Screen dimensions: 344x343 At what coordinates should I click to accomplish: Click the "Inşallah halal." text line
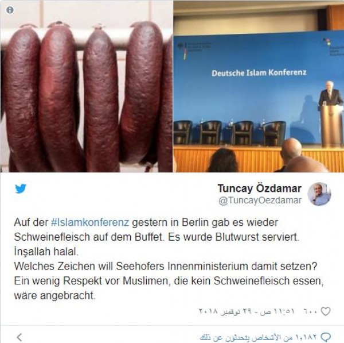coord(46,252)
